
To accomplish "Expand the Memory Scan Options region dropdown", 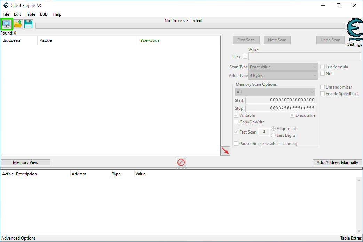I will (x=275, y=92).
